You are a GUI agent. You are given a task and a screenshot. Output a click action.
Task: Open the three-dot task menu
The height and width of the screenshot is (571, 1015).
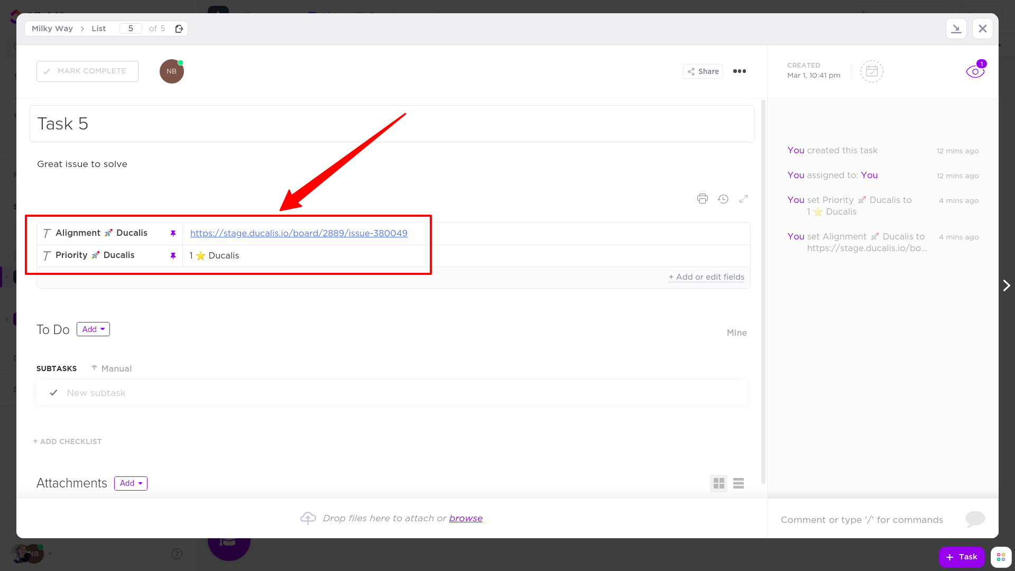[x=740, y=71]
